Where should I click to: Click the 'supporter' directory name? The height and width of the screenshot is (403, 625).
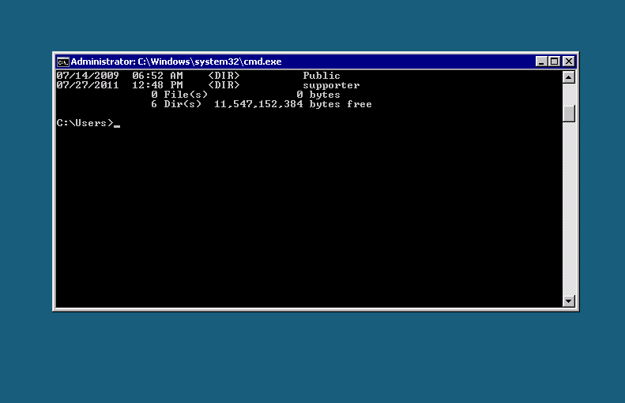pyautogui.click(x=331, y=85)
